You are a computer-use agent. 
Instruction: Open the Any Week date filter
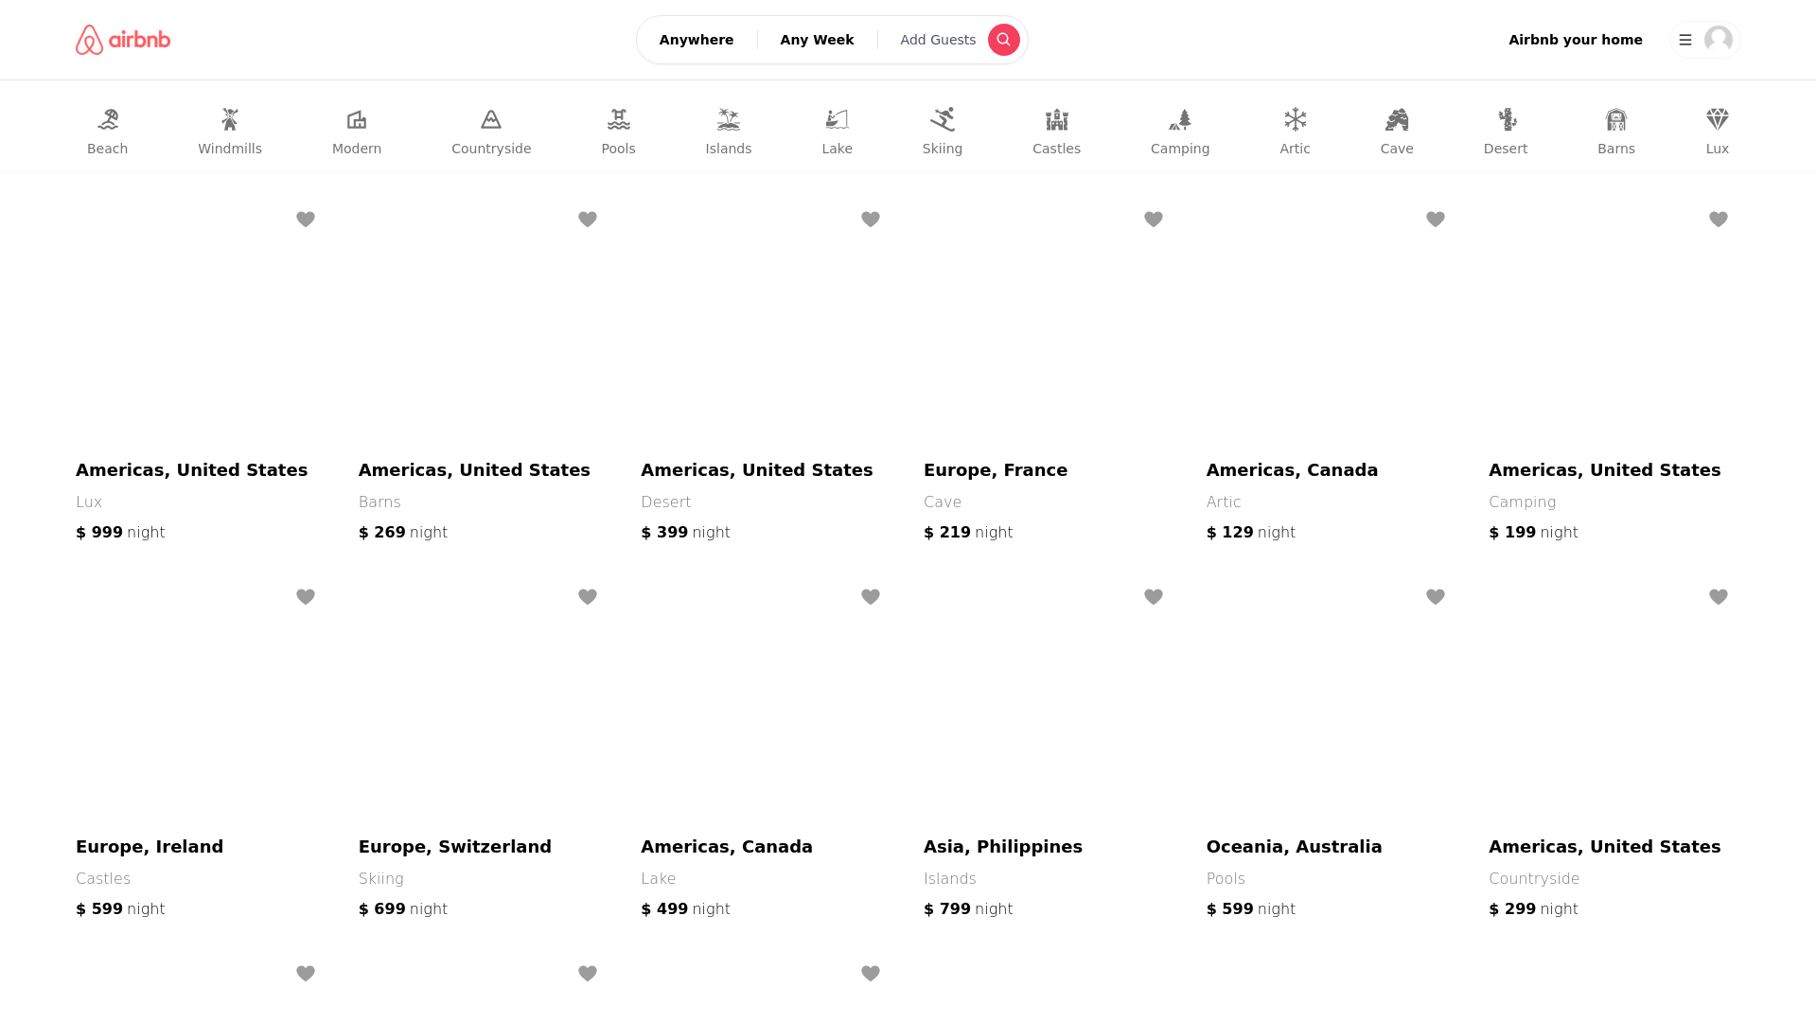pos(817,40)
